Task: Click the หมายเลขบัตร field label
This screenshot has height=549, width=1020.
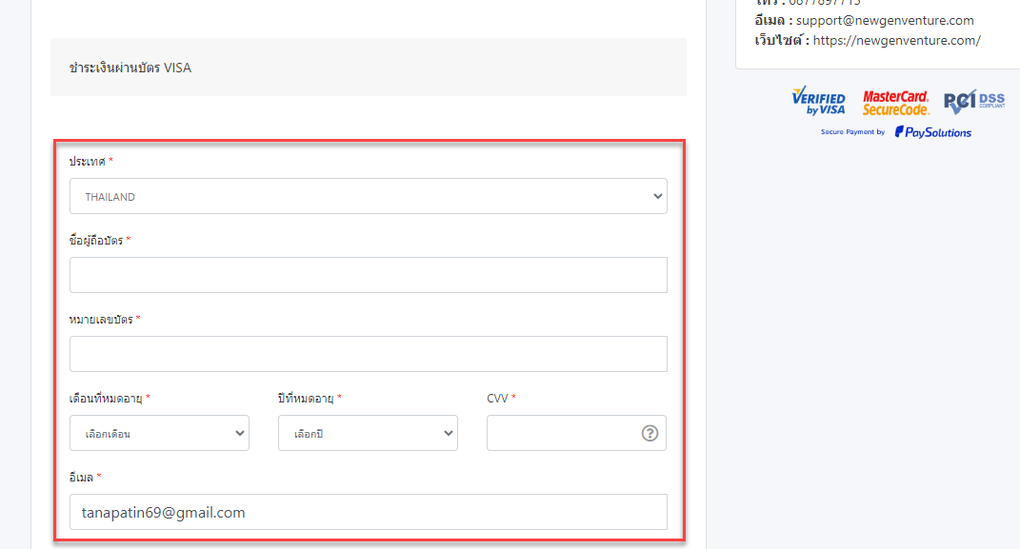Action: 101,320
